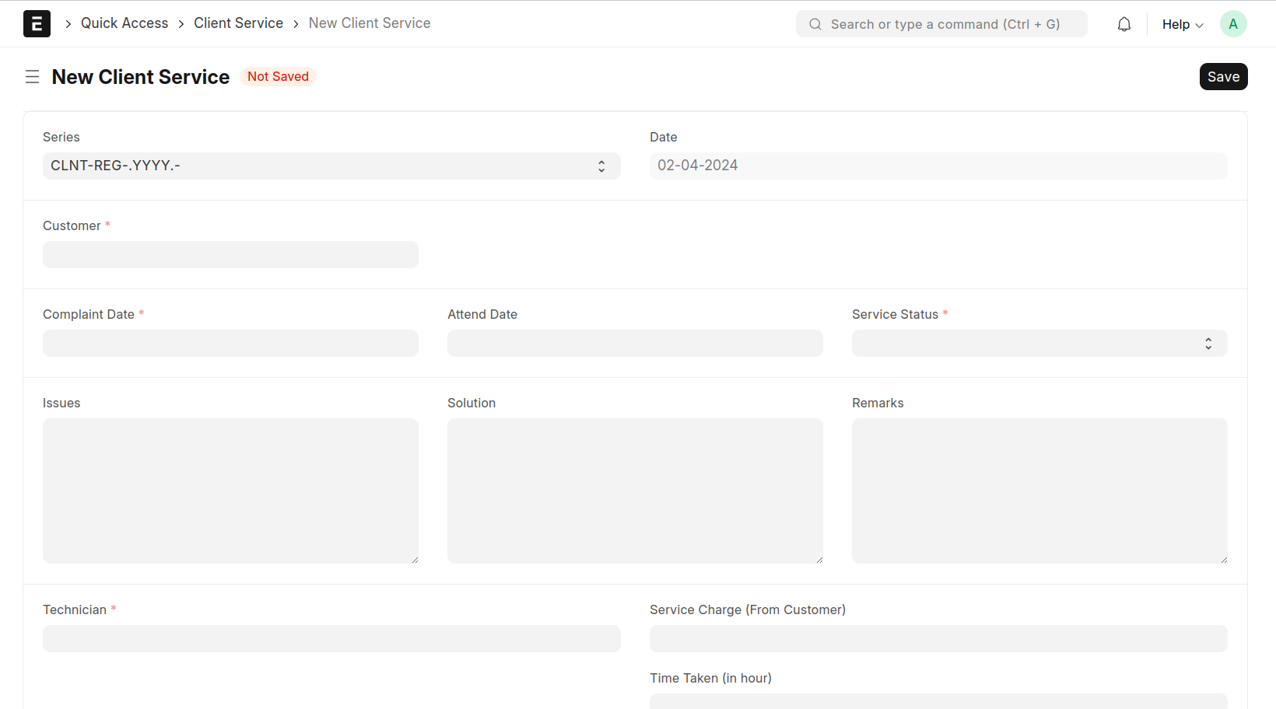Expand the Help dropdown menu
The height and width of the screenshot is (709, 1276).
(x=1182, y=24)
